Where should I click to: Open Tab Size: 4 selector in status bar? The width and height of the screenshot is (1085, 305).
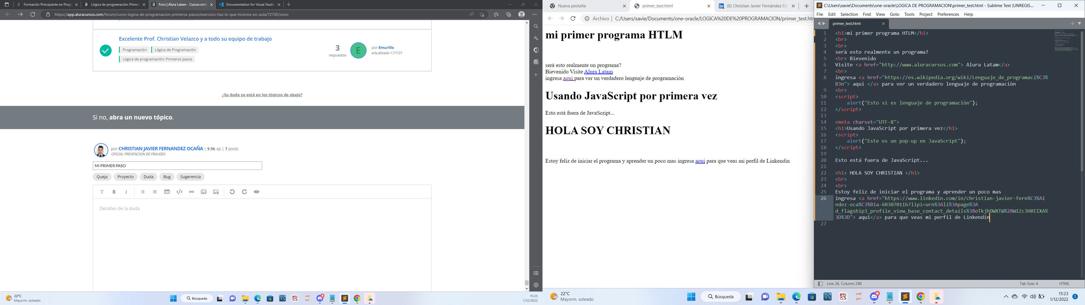(1028, 284)
